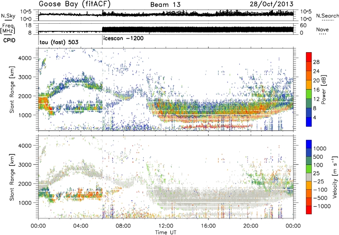Select the 'tau (fast) 503' CPID annotation
This screenshot has height=235, width=339.
[59, 42]
